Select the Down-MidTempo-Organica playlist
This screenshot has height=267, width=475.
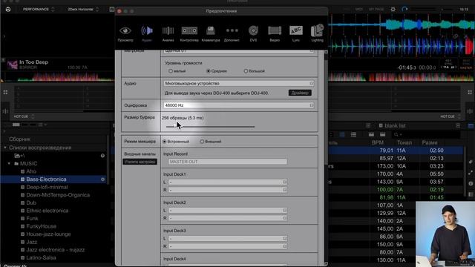pyautogui.click(x=58, y=195)
